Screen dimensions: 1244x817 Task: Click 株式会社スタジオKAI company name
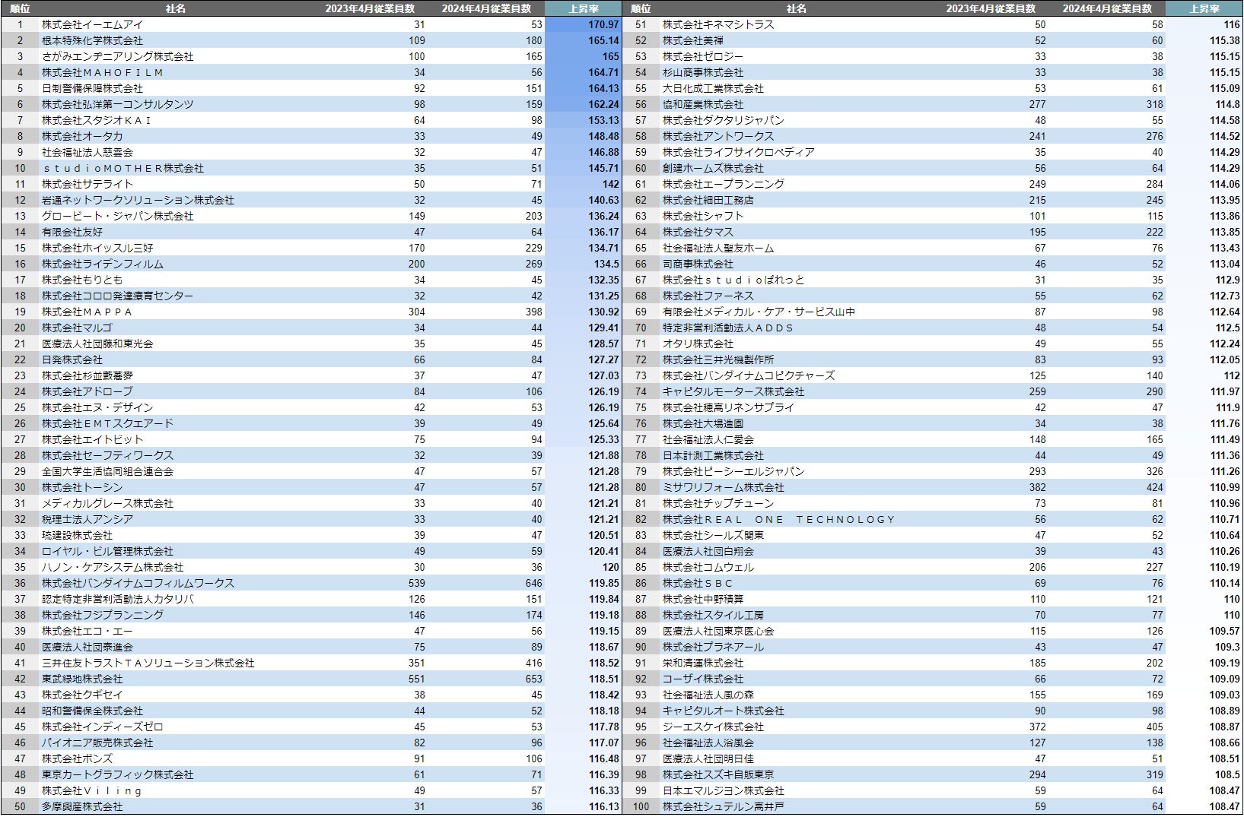tap(97, 120)
